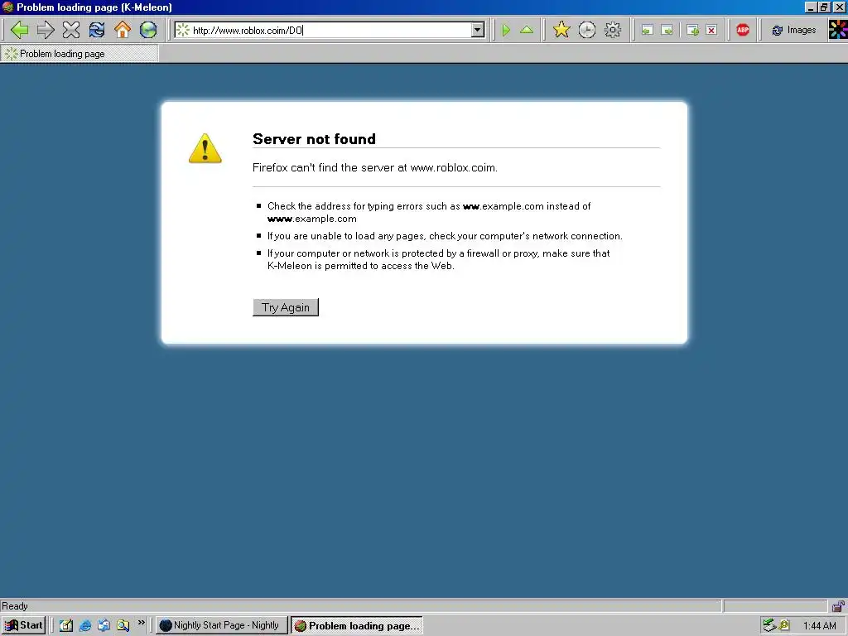
Task: Click the status bar security lock icon
Action: (x=838, y=605)
